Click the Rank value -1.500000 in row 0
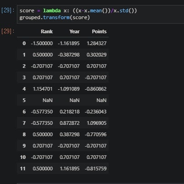This screenshot has height=184, width=184. click(42, 43)
